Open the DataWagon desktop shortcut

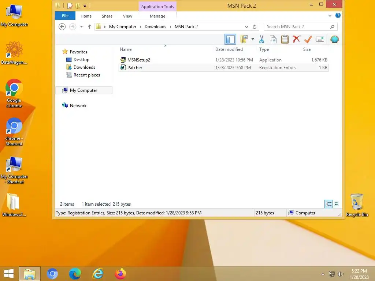point(14,53)
